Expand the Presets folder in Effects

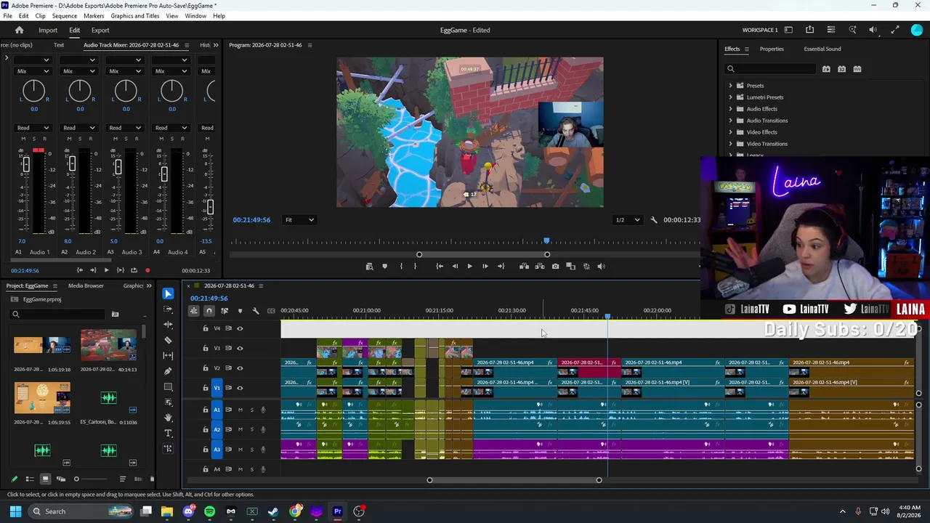pyautogui.click(x=731, y=86)
